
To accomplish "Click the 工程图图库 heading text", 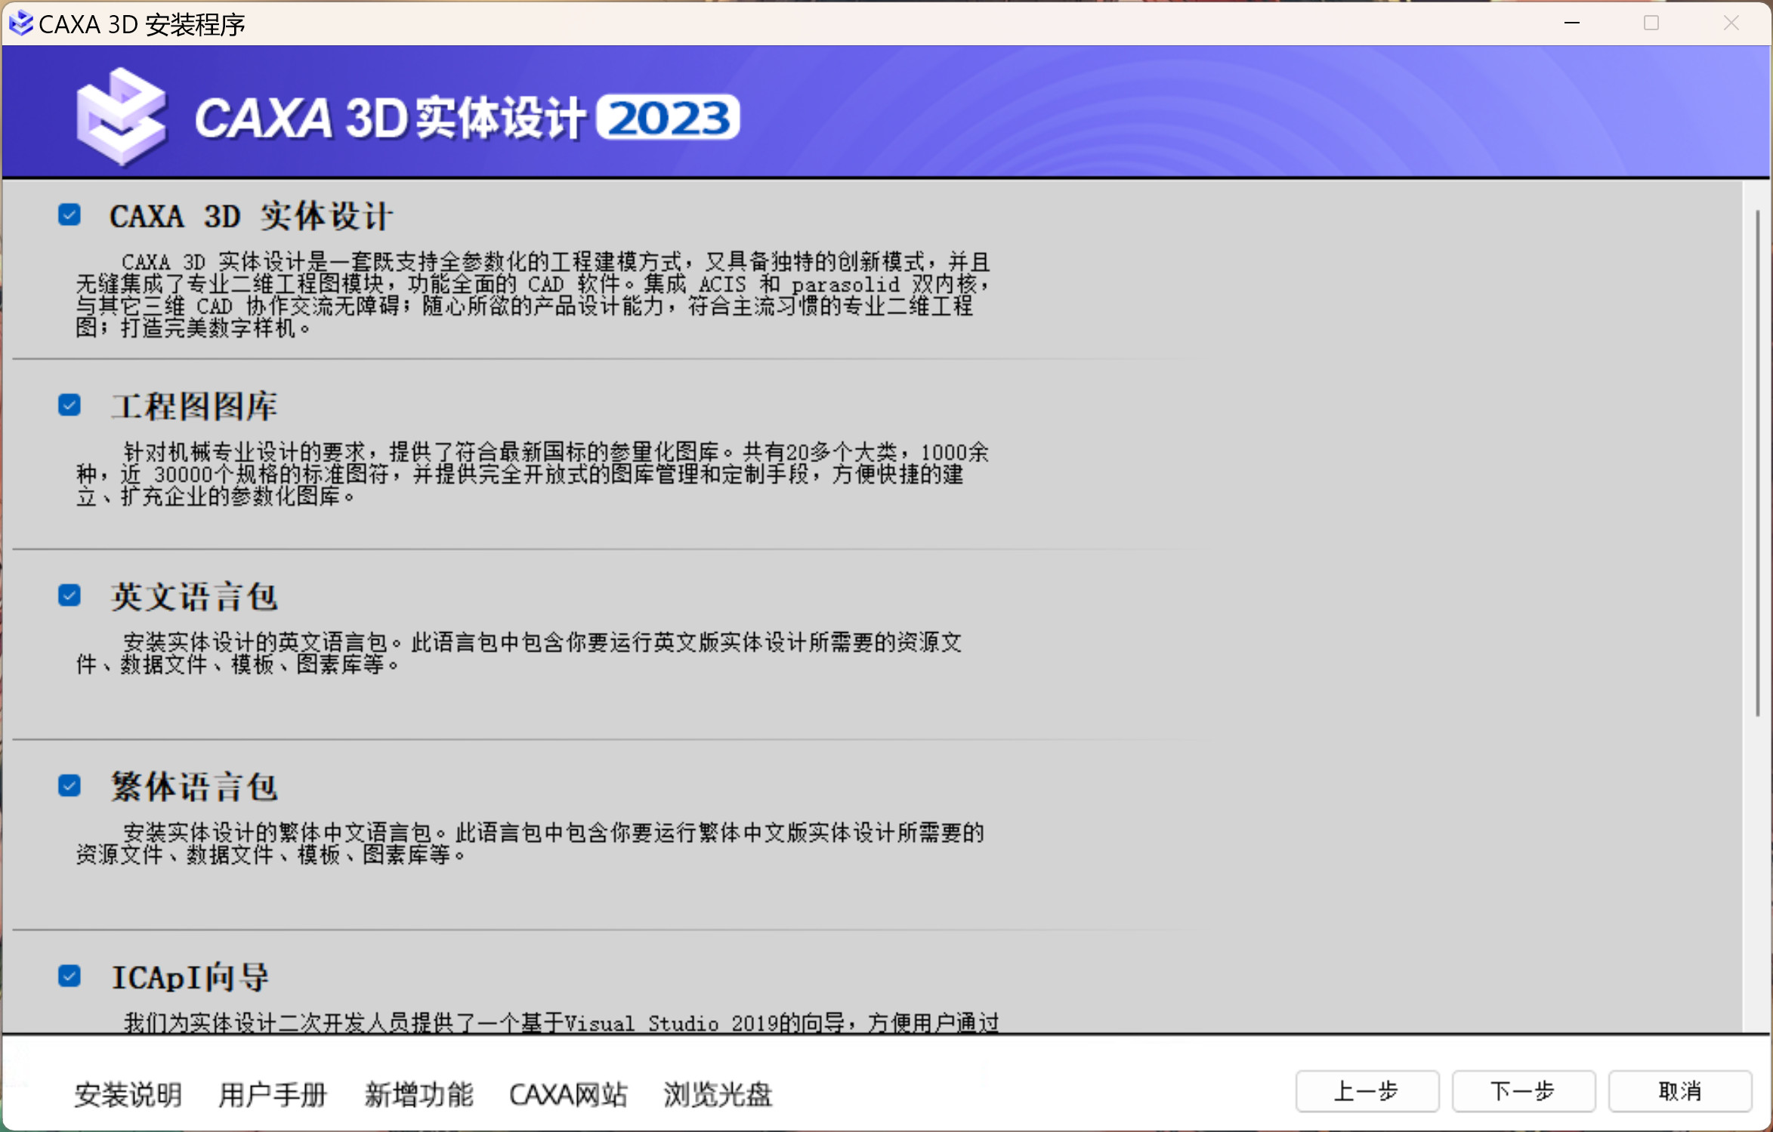I will [195, 407].
